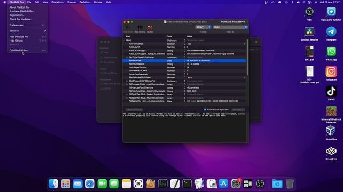Open the Instagram desktop icon

pyautogui.click(x=331, y=71)
